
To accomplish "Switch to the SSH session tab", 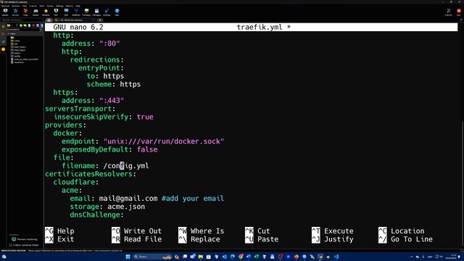I will (75, 20).
